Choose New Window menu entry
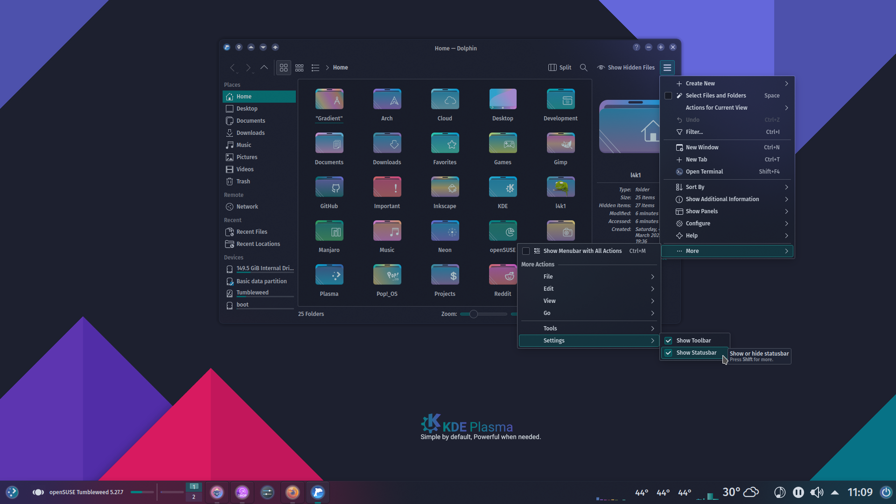This screenshot has height=504, width=896. click(727, 147)
